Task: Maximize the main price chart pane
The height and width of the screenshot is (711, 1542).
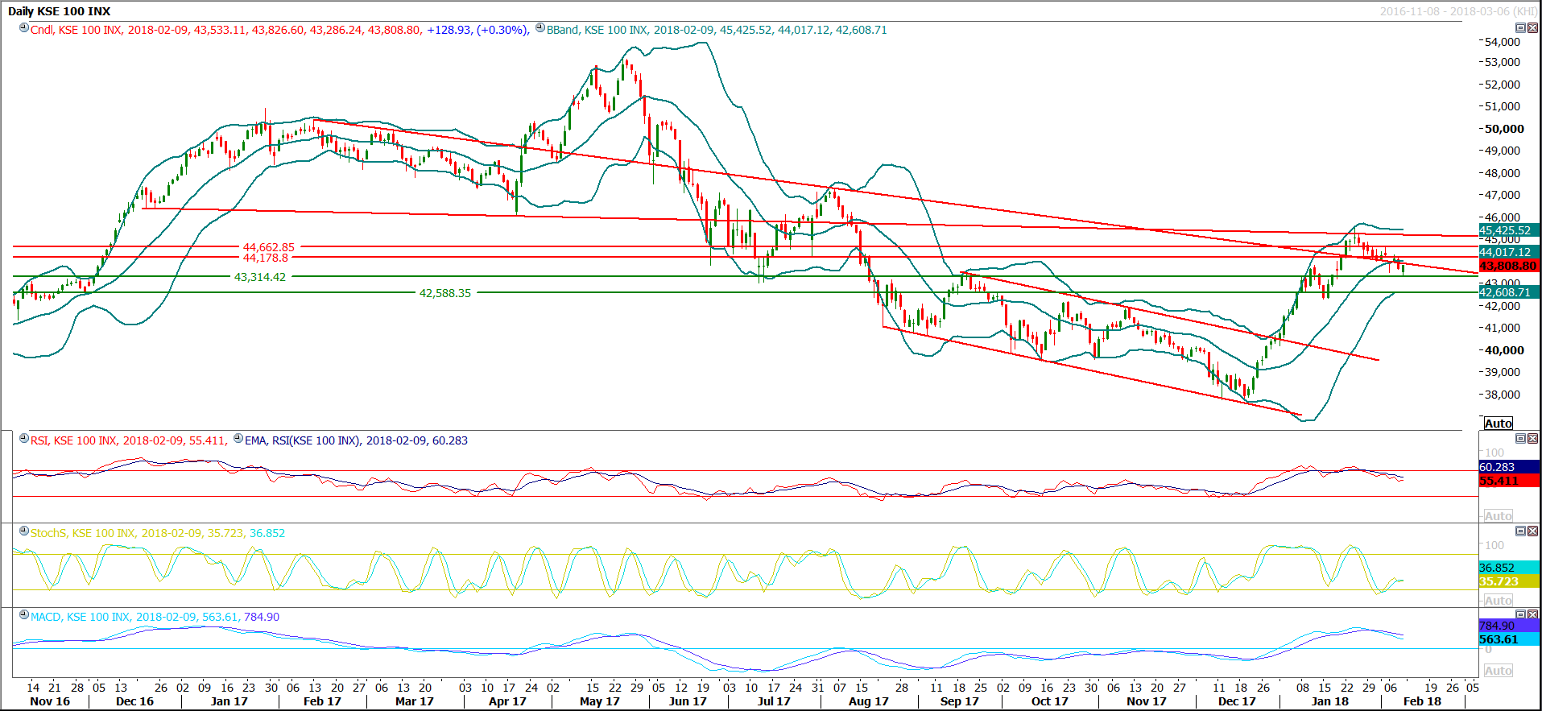Action: point(1520,28)
